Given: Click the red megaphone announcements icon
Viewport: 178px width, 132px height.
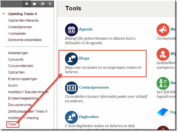Looking at the screenshot, I should (x=163, y=30).
